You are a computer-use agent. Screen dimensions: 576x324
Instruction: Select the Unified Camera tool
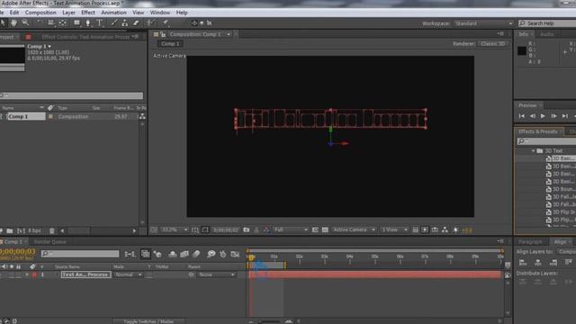[x=51, y=22]
